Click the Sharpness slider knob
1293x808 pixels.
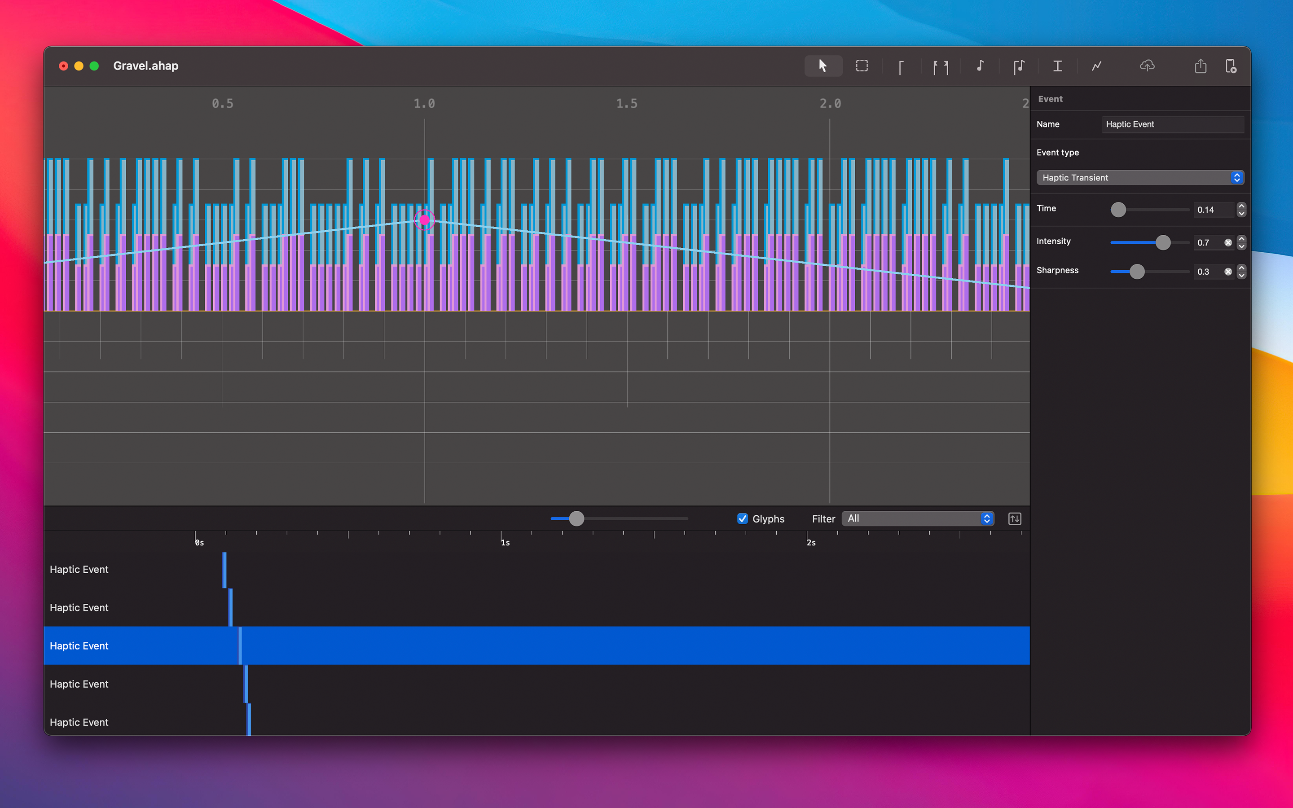(x=1137, y=272)
